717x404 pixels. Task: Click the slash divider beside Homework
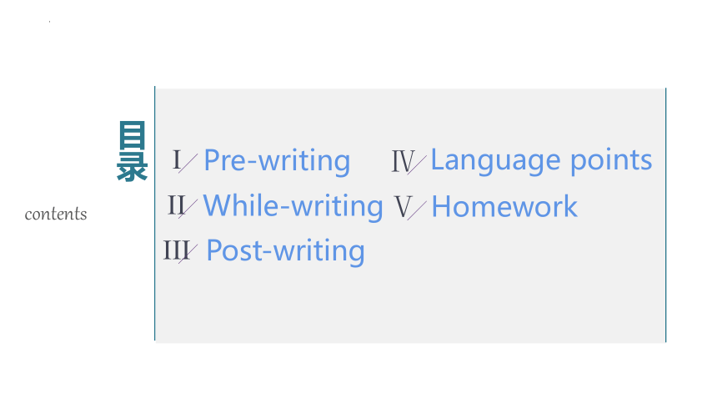[x=417, y=210]
